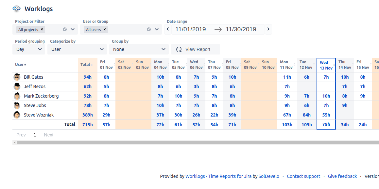Click Bill Gates's avatar picture
The image size is (379, 189).
pos(17,77)
